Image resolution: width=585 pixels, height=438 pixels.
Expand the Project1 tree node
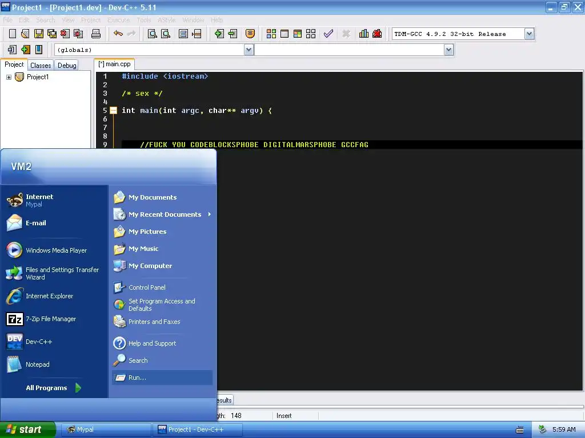point(9,77)
